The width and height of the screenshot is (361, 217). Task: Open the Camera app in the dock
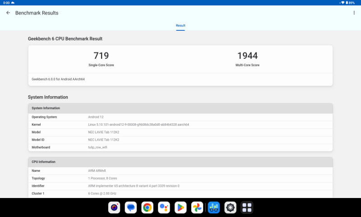pyautogui.click(x=114, y=208)
